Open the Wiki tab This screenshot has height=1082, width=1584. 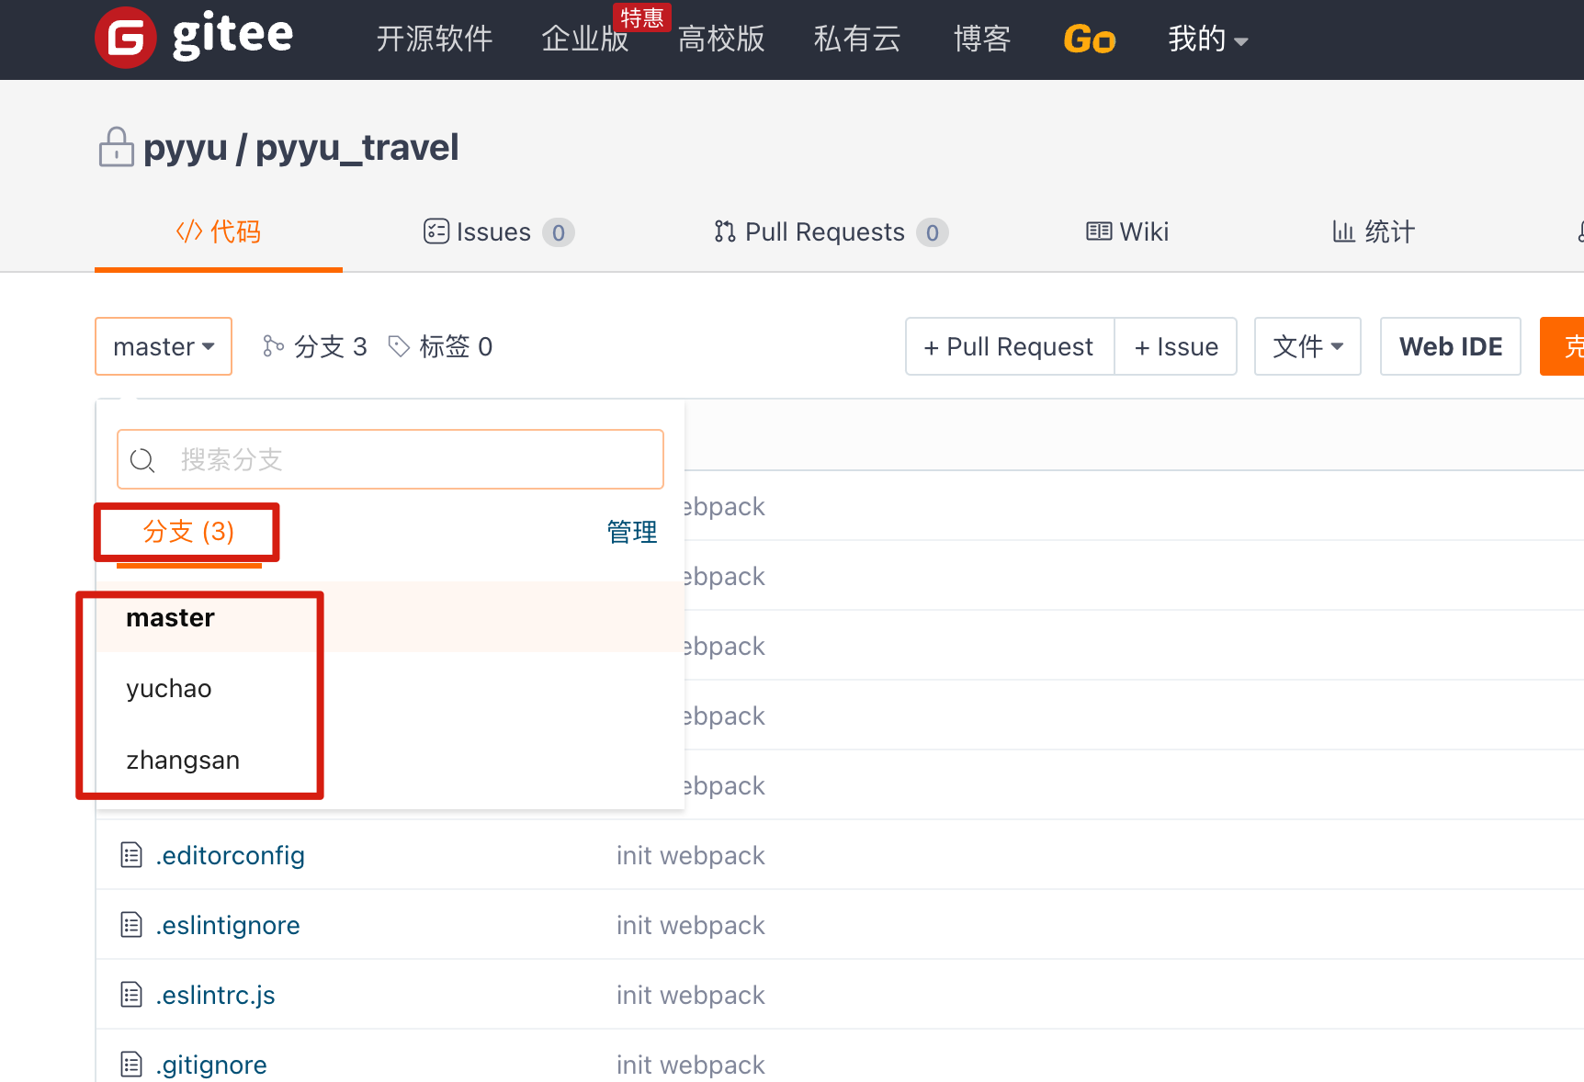[1127, 232]
